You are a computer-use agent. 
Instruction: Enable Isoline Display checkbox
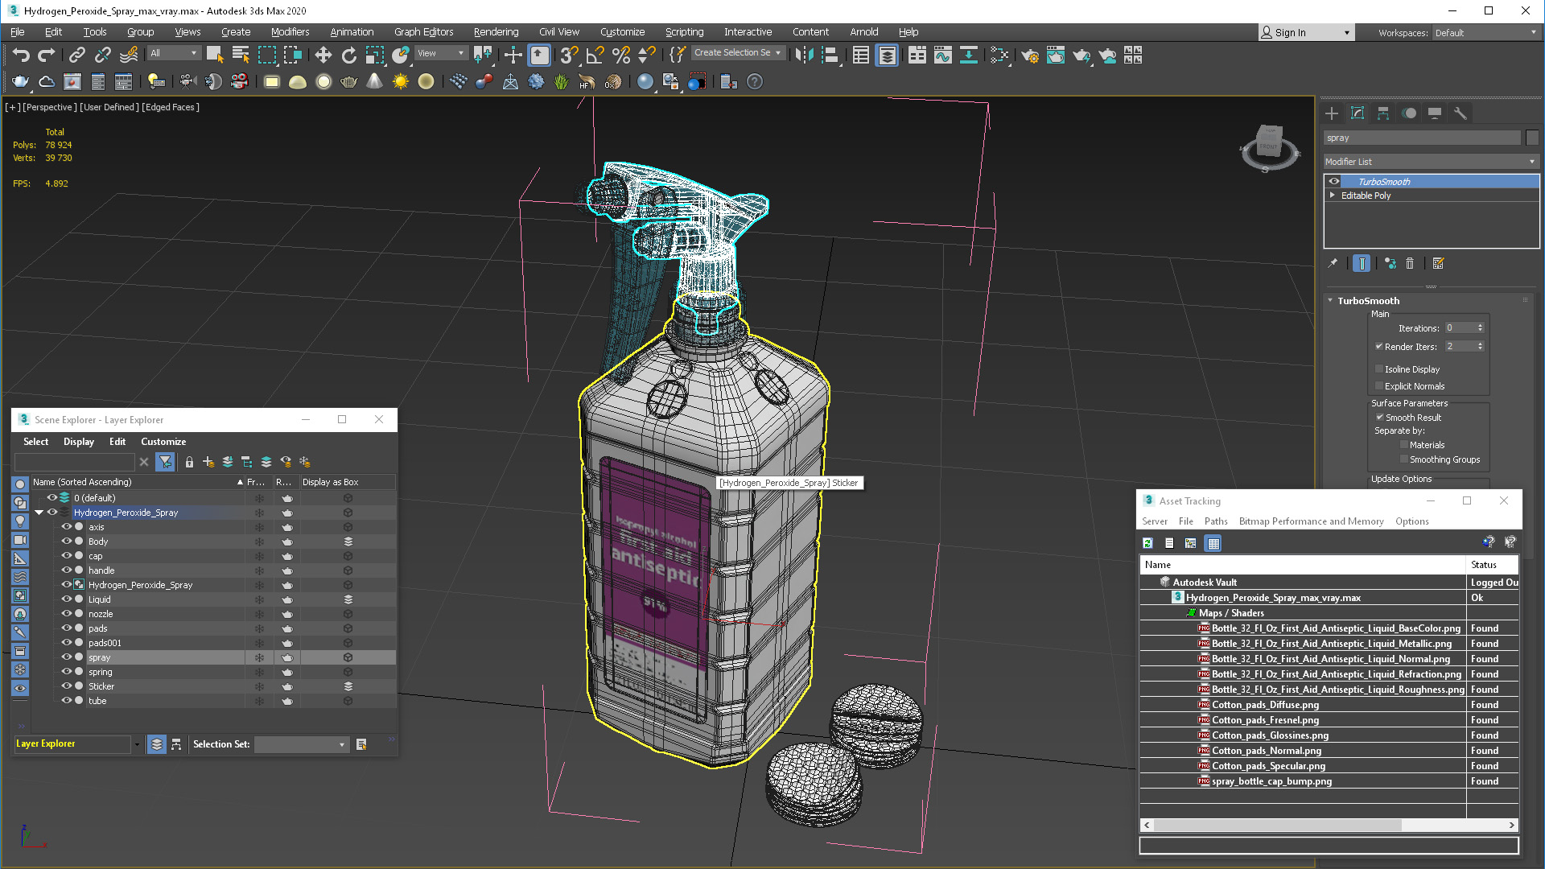pos(1379,369)
